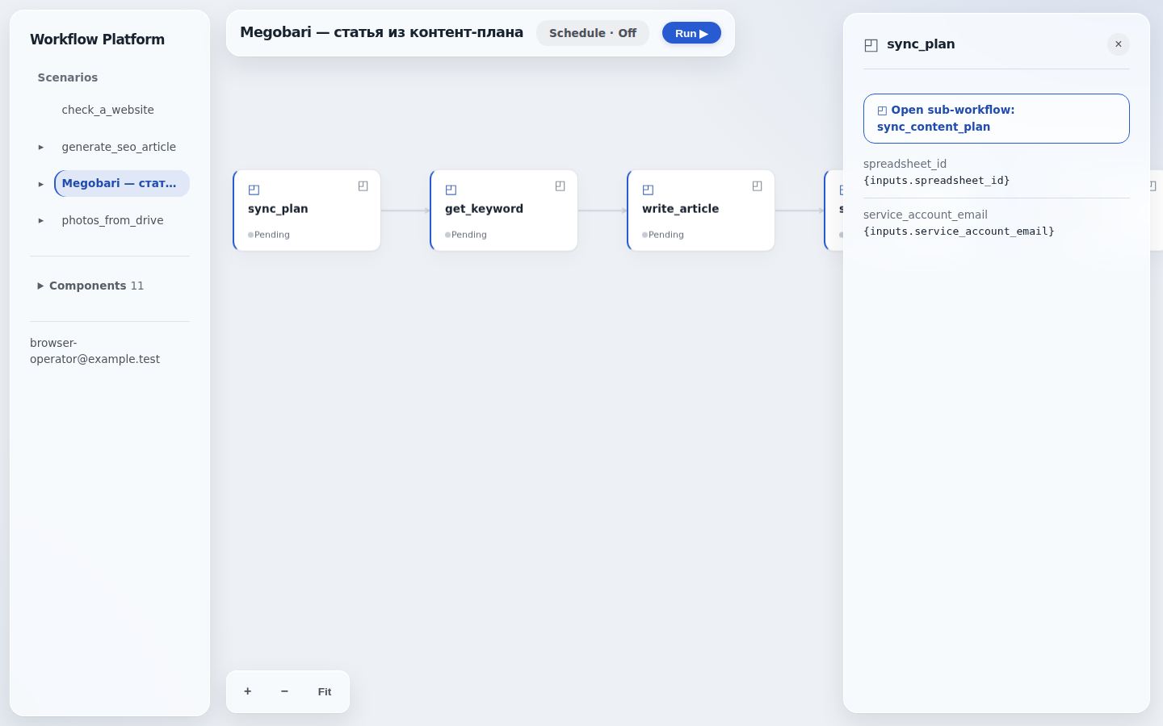Viewport: 1163px width, 726px height.
Task: Zoom out the canvas with minus button
Action: [284, 691]
